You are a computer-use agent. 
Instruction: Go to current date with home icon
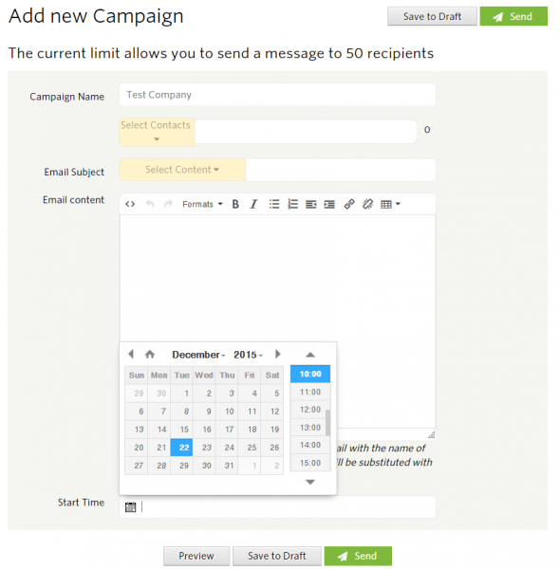pos(150,354)
